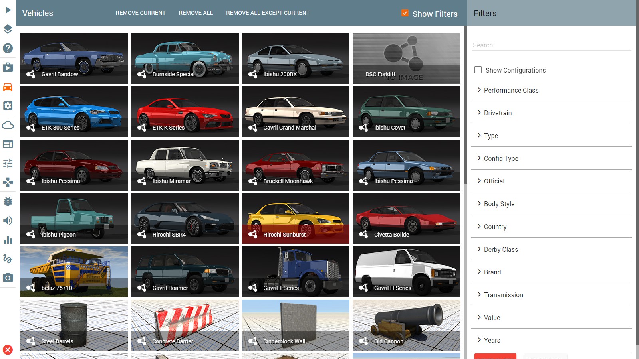Click the config icon on ETK 800 Series

click(x=31, y=127)
